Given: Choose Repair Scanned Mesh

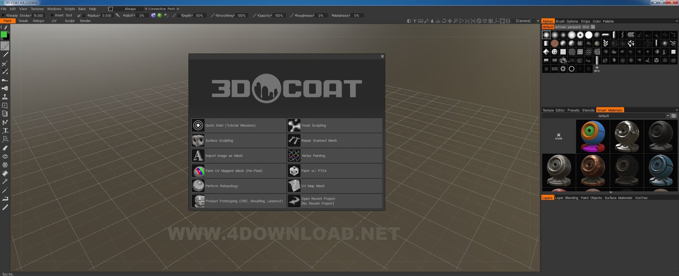Looking at the screenshot, I should [335, 141].
